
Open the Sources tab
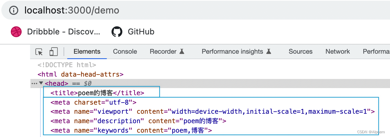(x=300, y=51)
